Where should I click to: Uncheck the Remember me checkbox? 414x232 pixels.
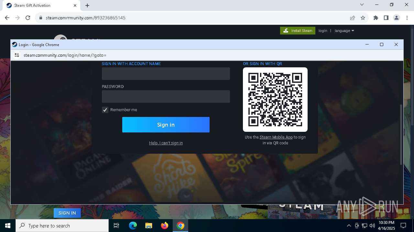(x=105, y=110)
